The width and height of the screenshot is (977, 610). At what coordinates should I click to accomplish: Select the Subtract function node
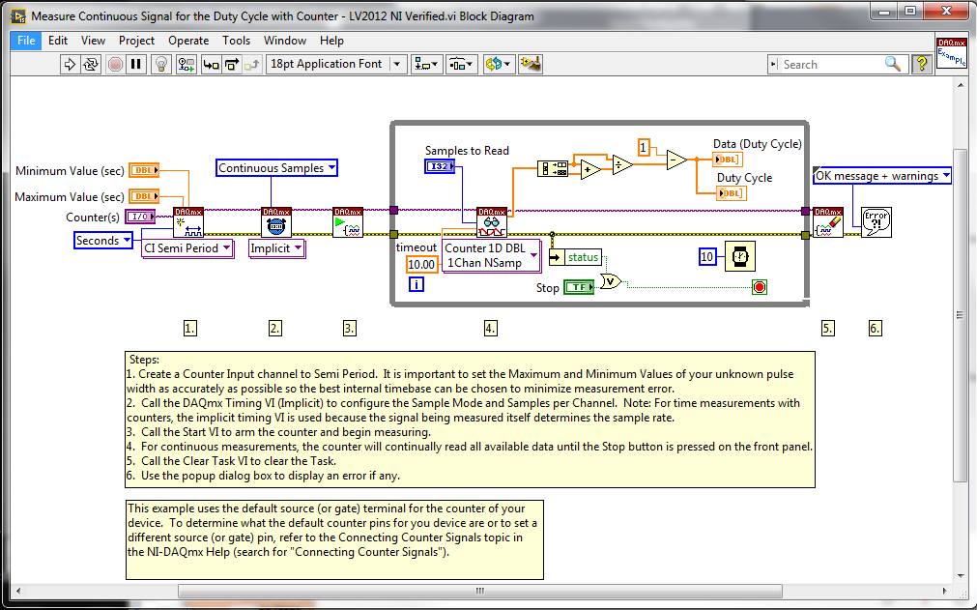click(676, 160)
